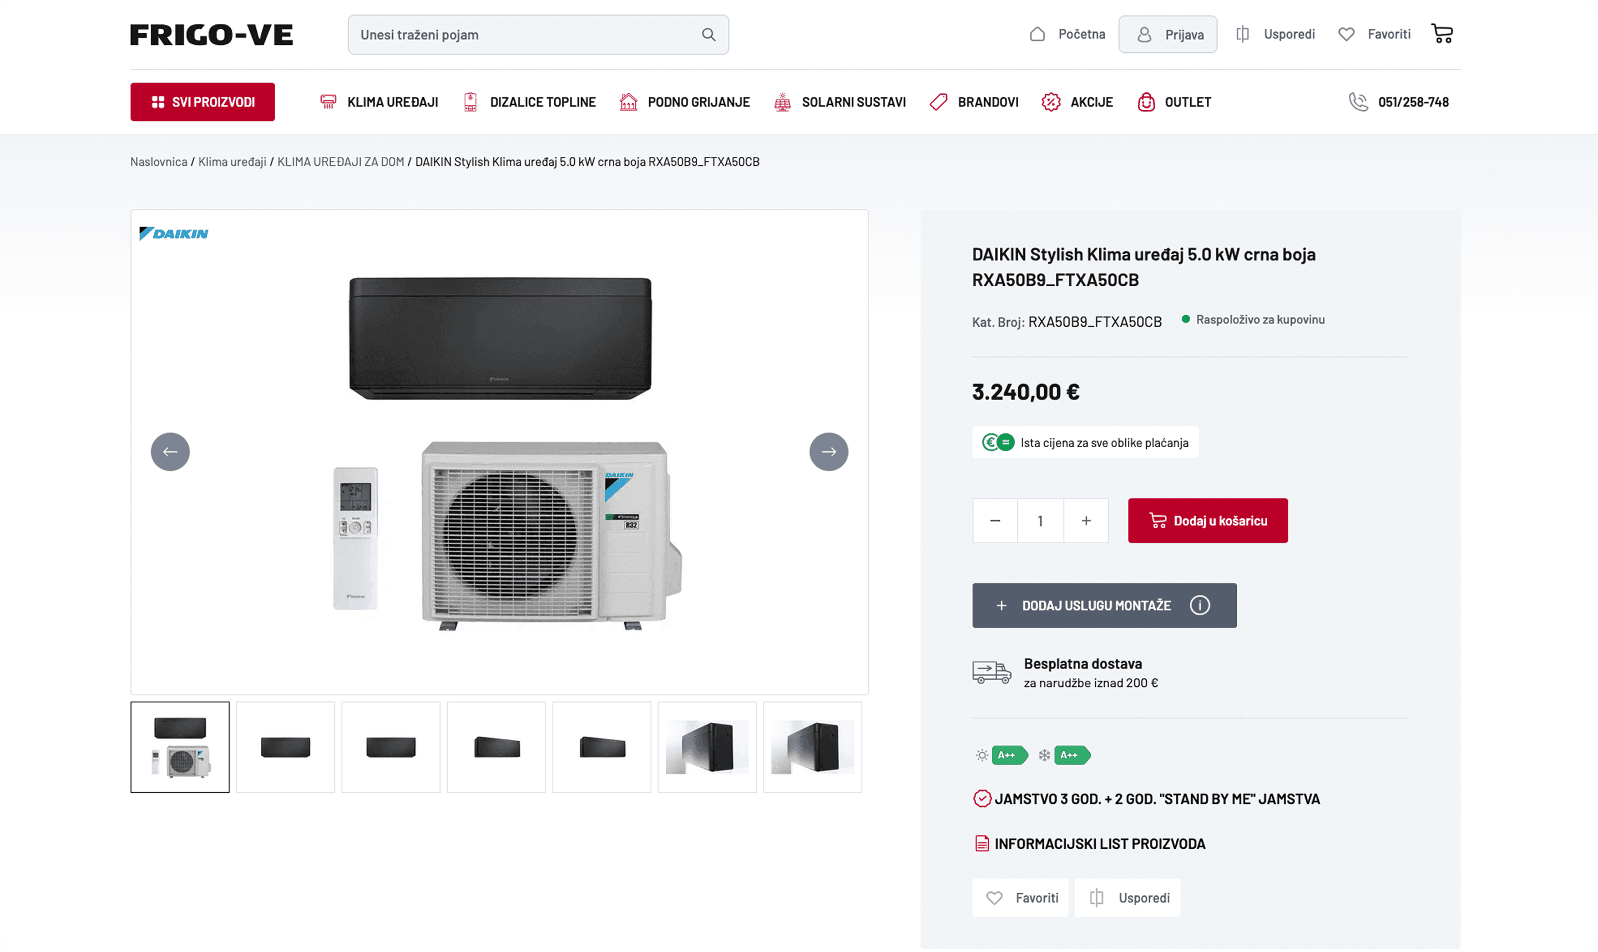Select first thumbnail with indoor and outdoor units
Image resolution: width=1598 pixels, height=952 pixels.
point(180,747)
